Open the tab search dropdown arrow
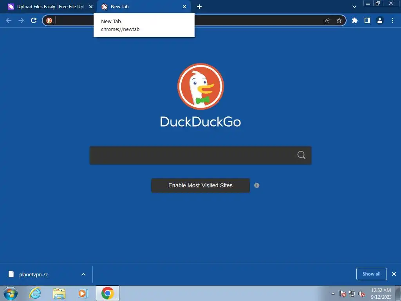Viewport: 401px width, 301px height. pyautogui.click(x=354, y=7)
